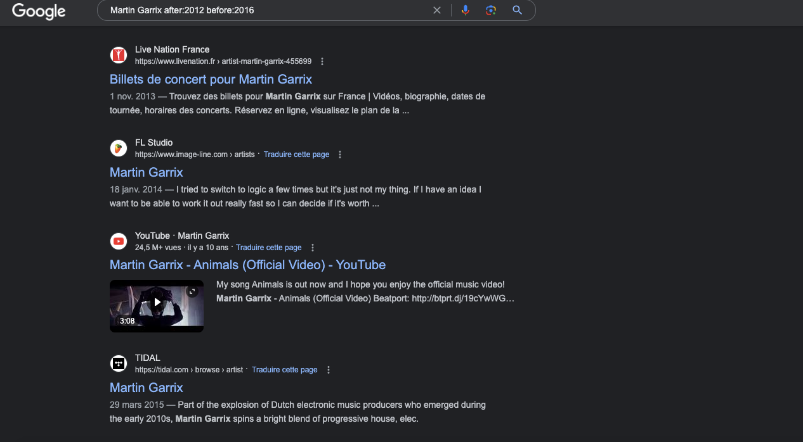Click 'TIDAL' site name
This screenshot has width=803, height=442.
148,358
